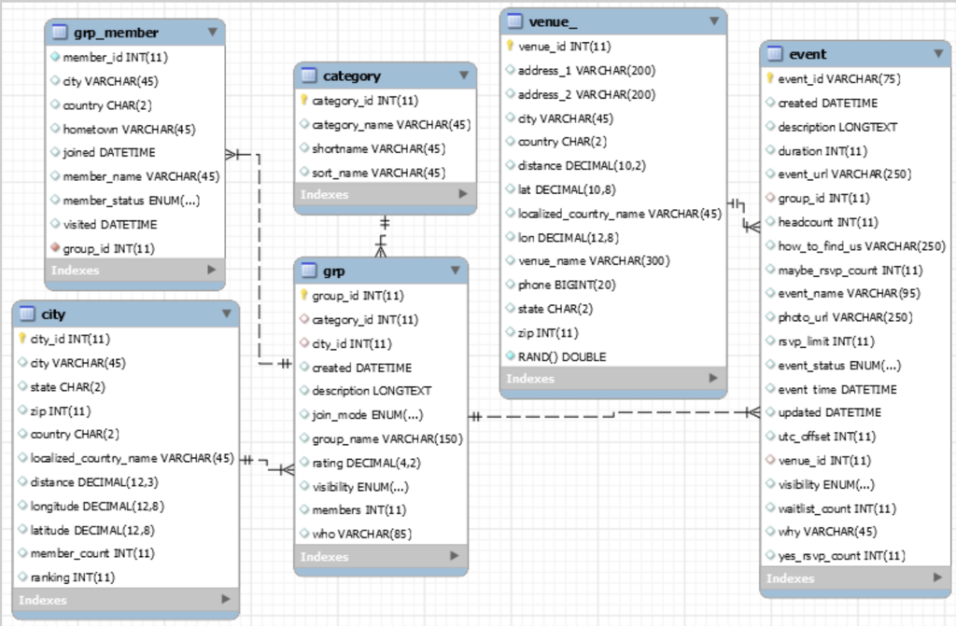
Task: Expand the Indexes section of the venue_ table
Action: (714, 379)
